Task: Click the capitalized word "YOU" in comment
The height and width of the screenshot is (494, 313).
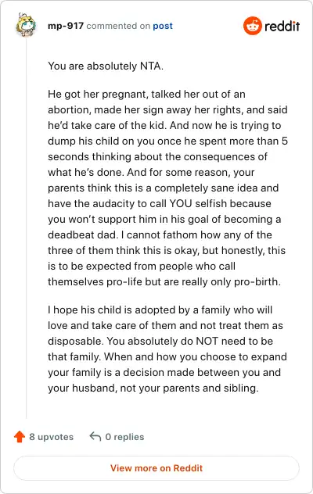Action: pyautogui.click(x=181, y=203)
